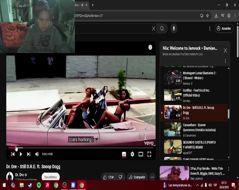The image size is (239, 190).
Task: Open a new browser tab
Action: pyautogui.click(x=93, y=5)
